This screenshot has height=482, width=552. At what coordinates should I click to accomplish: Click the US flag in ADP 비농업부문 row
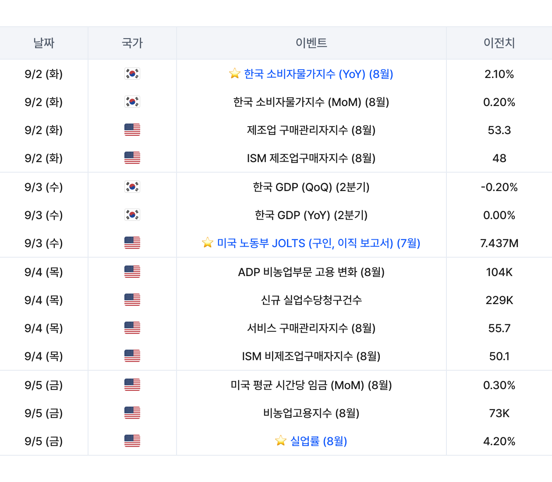[132, 272]
